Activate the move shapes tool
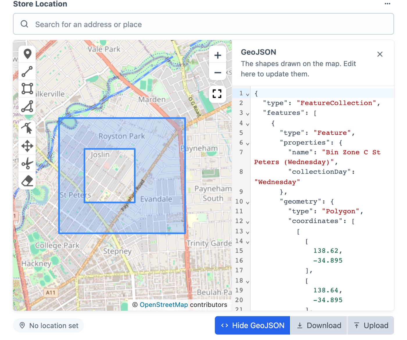Screen dimensions: 407x340 tap(27, 146)
